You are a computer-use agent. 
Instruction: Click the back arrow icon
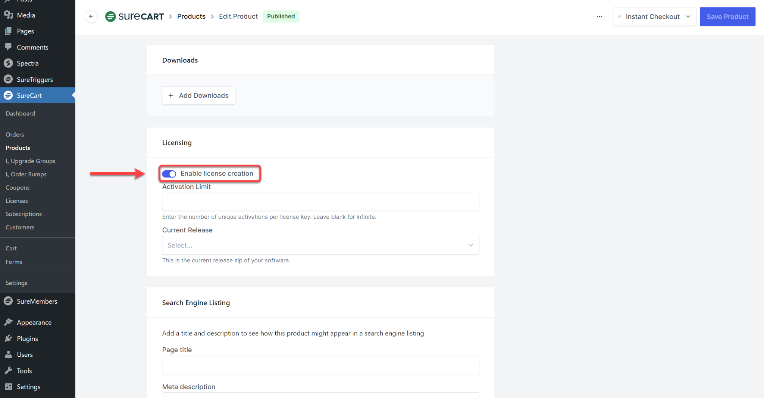click(x=91, y=16)
